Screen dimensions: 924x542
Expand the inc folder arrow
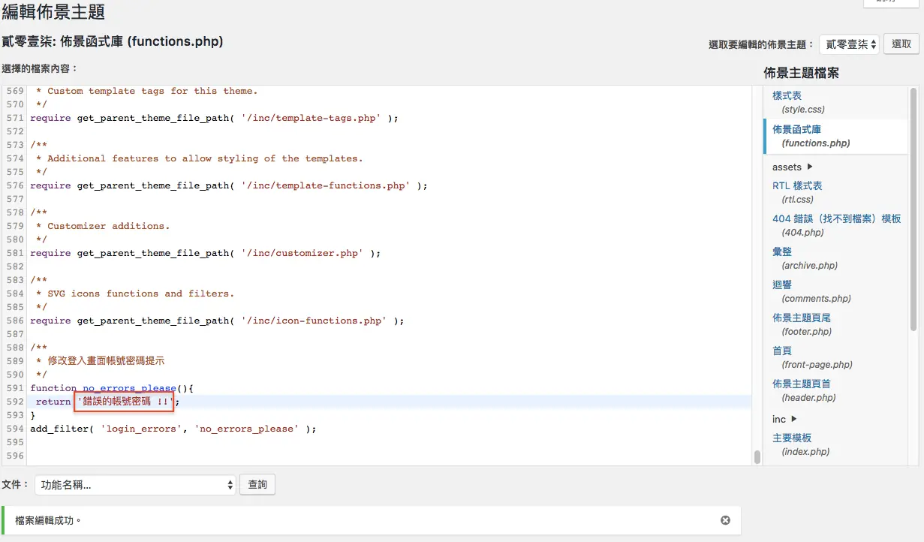pyautogui.click(x=794, y=419)
